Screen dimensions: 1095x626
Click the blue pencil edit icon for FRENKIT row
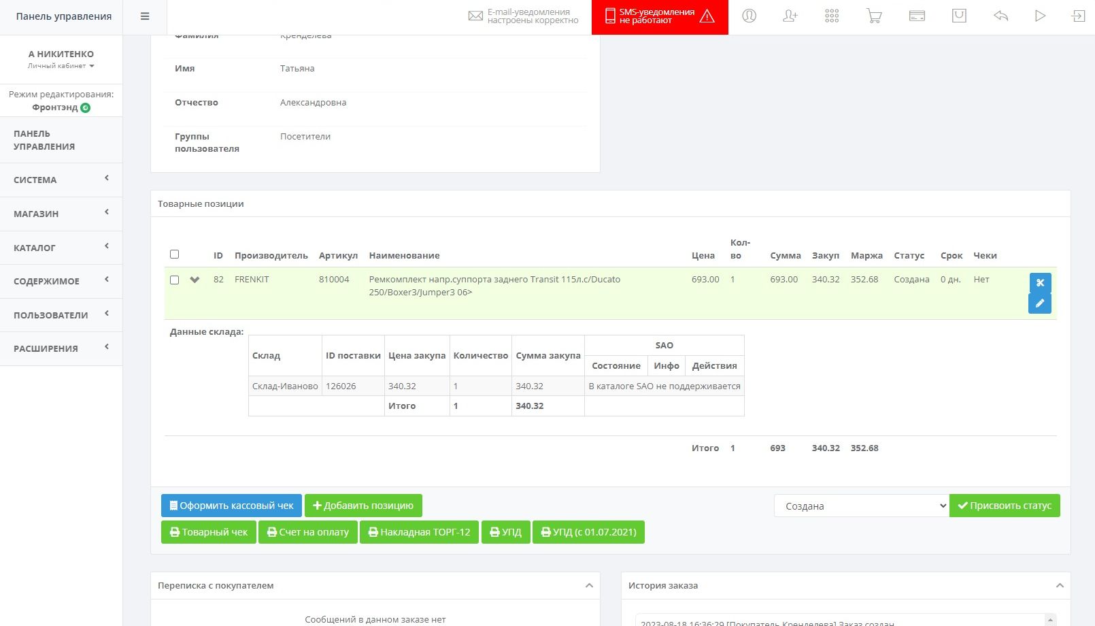(x=1039, y=303)
